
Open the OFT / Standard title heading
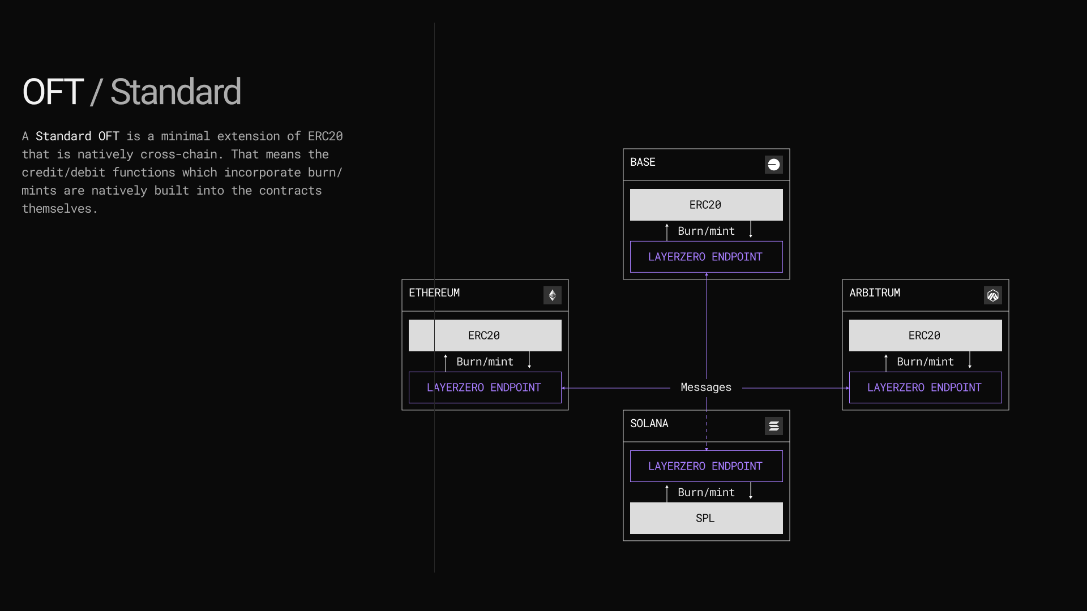coord(131,91)
